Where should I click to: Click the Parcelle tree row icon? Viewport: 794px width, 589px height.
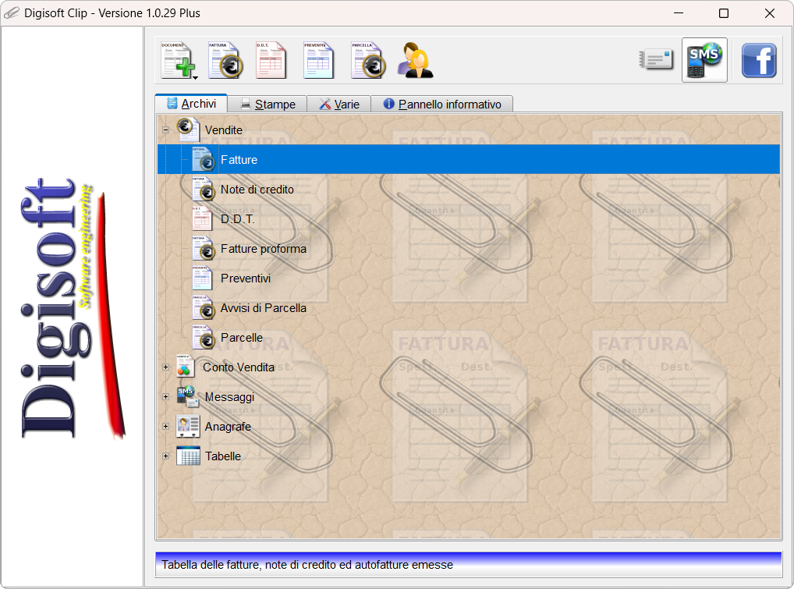click(203, 337)
